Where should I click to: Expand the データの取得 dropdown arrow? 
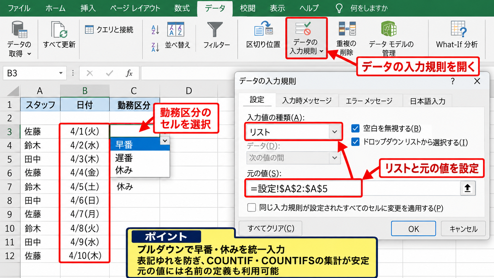(x=29, y=54)
